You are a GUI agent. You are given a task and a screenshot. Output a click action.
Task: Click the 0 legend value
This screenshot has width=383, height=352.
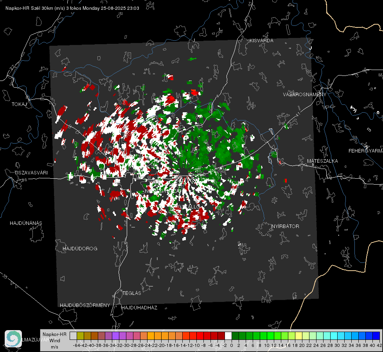(232, 345)
